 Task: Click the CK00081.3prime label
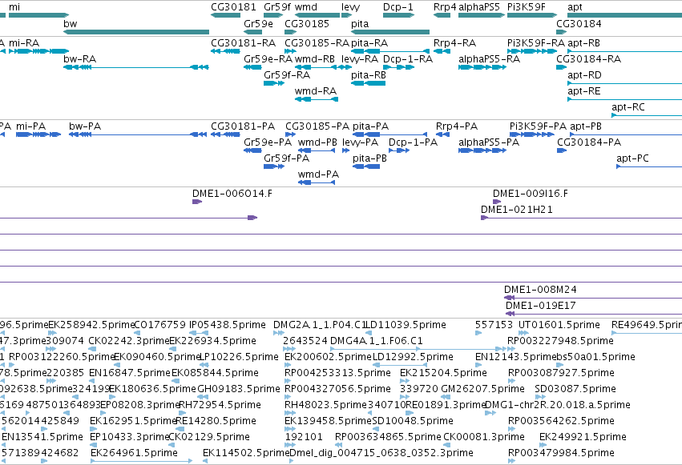(484, 437)
